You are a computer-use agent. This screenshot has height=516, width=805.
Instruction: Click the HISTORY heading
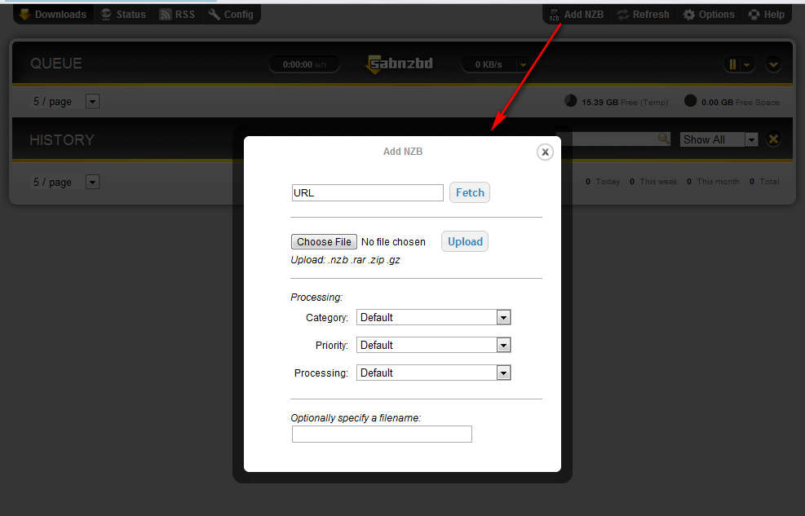click(x=62, y=140)
